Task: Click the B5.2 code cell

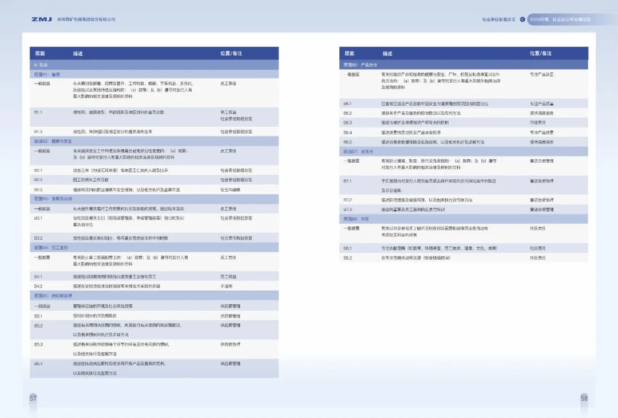Action: click(x=38, y=326)
